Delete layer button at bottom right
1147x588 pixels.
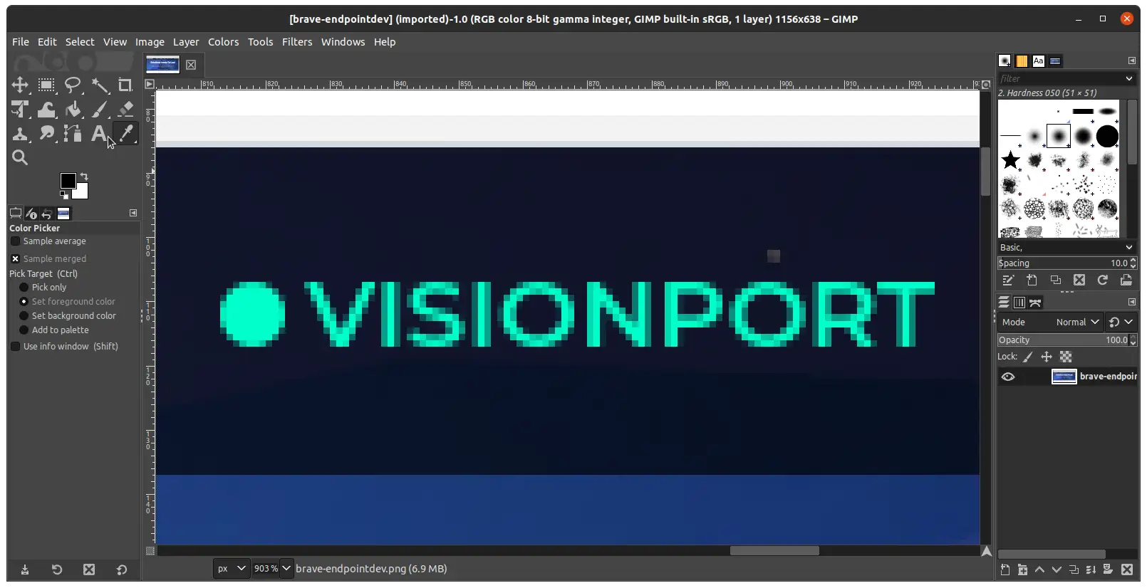point(1127,569)
